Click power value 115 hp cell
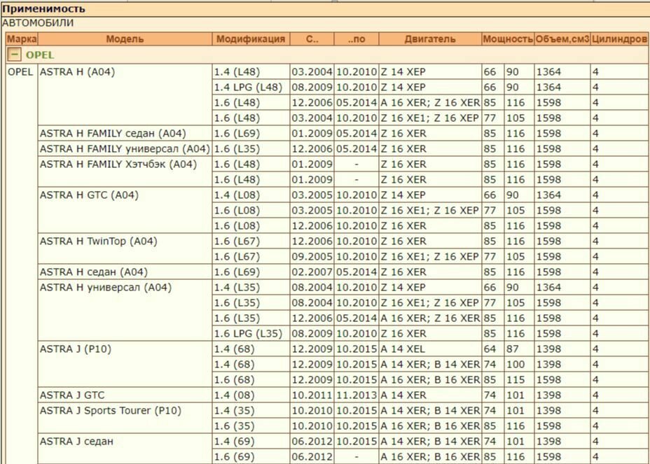Viewport: 650px width, 464px height. click(x=518, y=380)
